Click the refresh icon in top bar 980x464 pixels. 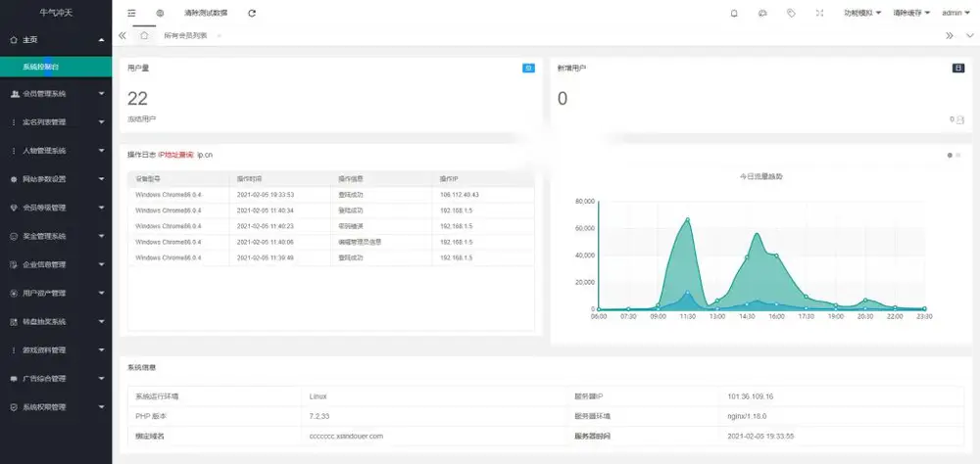[x=251, y=13]
